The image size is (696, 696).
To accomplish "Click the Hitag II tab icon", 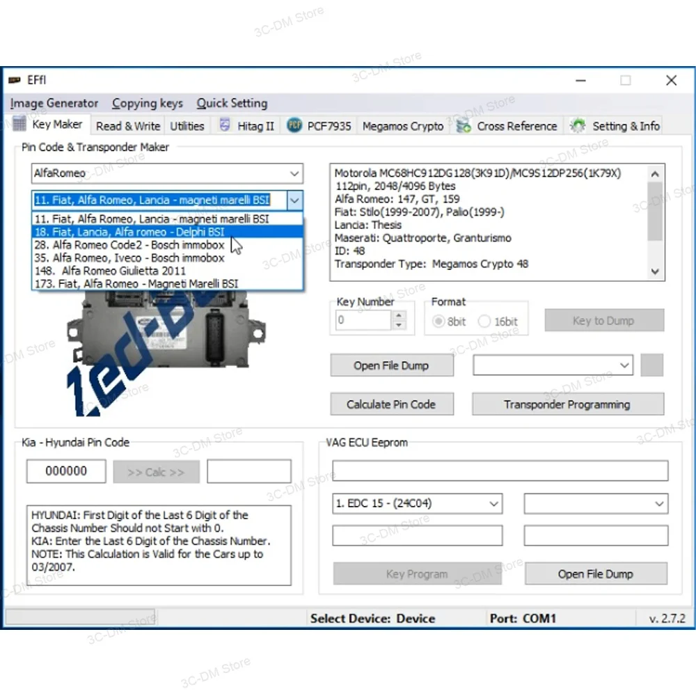I will 225,125.
